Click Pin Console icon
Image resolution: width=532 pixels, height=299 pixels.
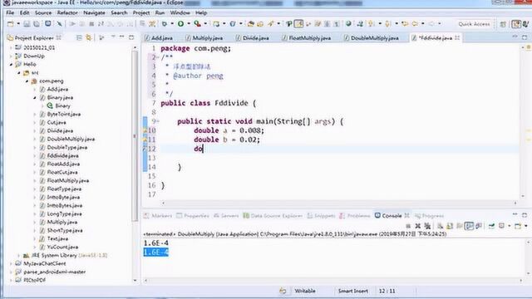(x=491, y=226)
